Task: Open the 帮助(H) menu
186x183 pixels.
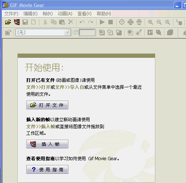Action: tap(104, 14)
